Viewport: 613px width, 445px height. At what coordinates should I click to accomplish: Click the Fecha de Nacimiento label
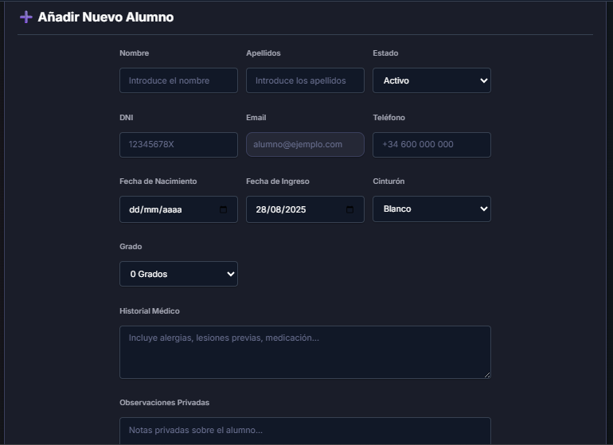coord(158,181)
